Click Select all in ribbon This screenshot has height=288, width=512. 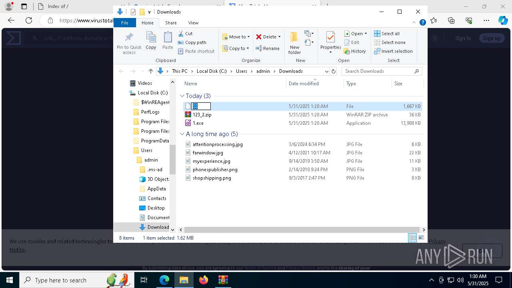pyautogui.click(x=387, y=34)
